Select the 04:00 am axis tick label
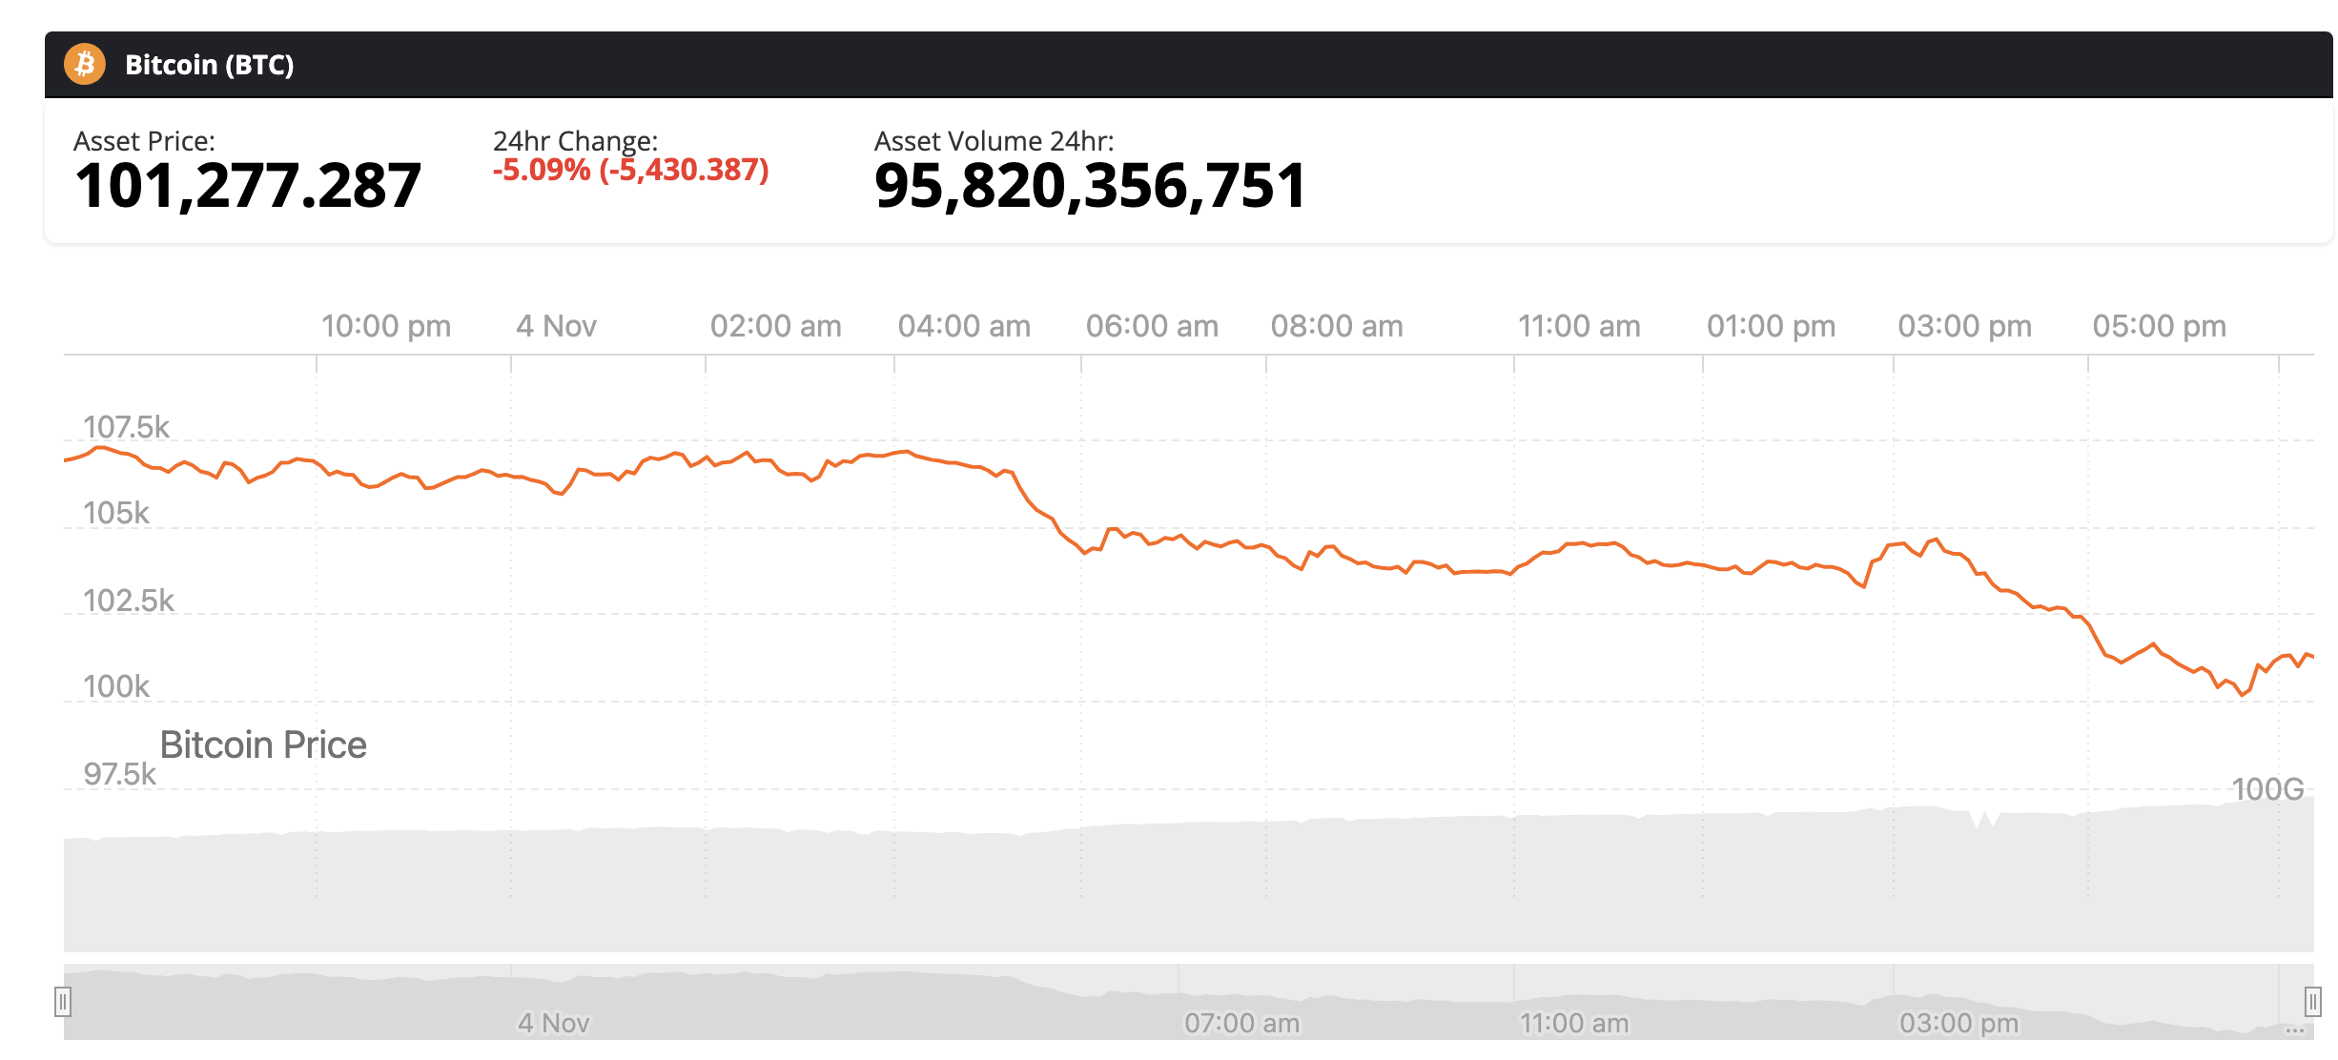The width and height of the screenshot is (2338, 1060). tap(964, 326)
